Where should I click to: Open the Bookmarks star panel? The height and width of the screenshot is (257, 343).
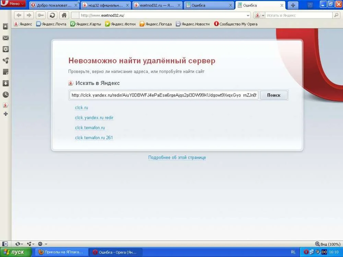(5, 26)
